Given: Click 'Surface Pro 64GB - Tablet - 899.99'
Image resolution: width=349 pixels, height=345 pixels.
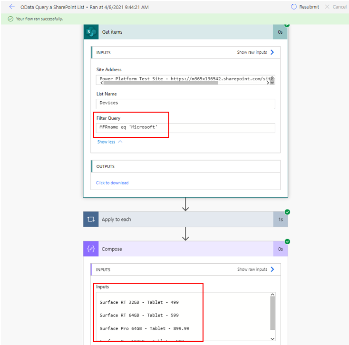Looking at the screenshot, I should pyautogui.click(x=144, y=328).
